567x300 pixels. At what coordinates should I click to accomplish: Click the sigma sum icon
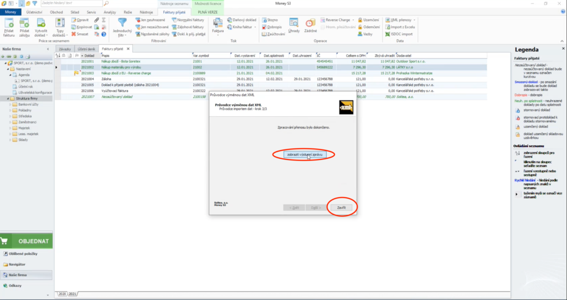(104, 20)
